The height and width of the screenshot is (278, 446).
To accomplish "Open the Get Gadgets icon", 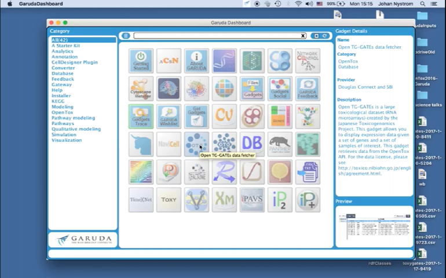I will (x=196, y=116).
